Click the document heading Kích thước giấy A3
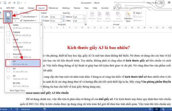Screen dimensions: 172x111 pyautogui.click(x=98, y=48)
